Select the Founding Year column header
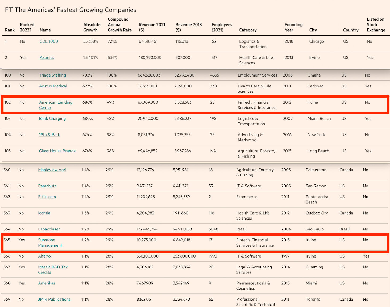This screenshot has width=390, height=307. tap(294, 27)
